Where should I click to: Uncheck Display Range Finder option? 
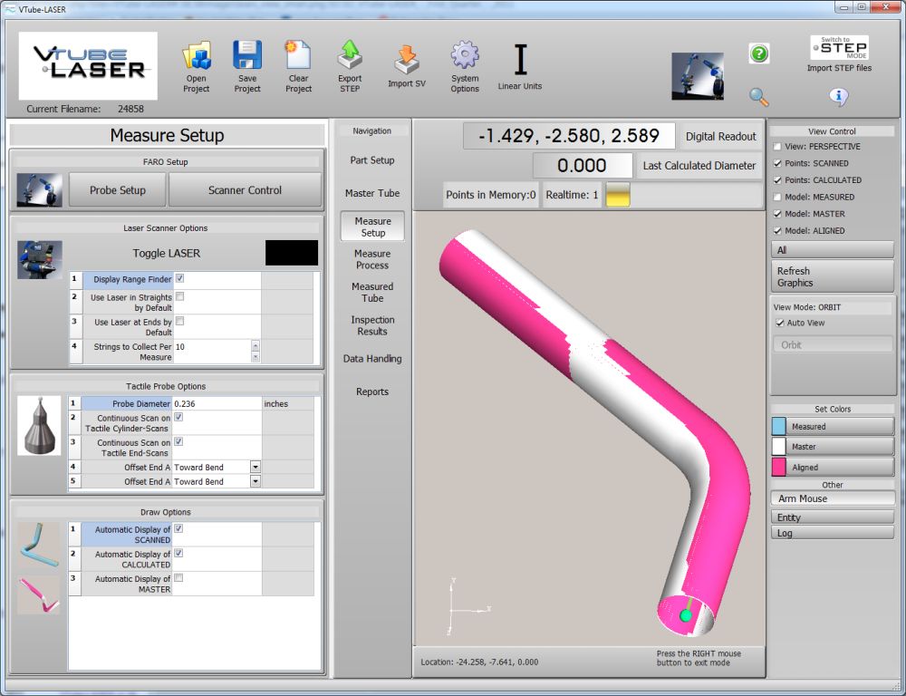tap(179, 279)
